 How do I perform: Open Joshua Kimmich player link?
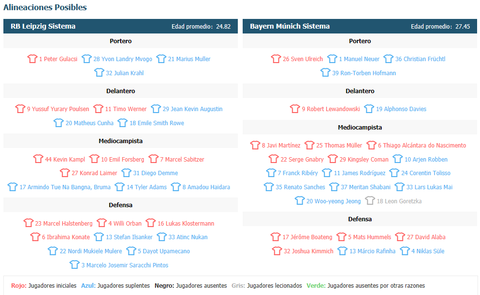pyautogui.click(x=309, y=251)
